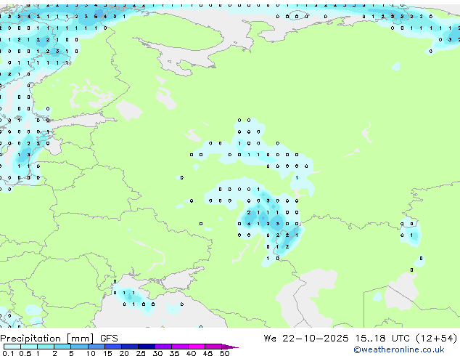Select the 2–5 mm legend color box

click(62, 347)
